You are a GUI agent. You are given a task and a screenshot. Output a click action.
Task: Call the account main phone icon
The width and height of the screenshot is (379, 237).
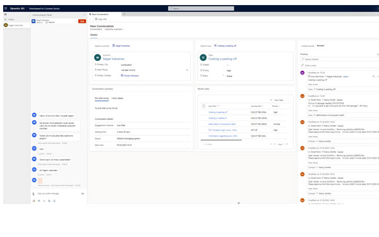pos(187,70)
